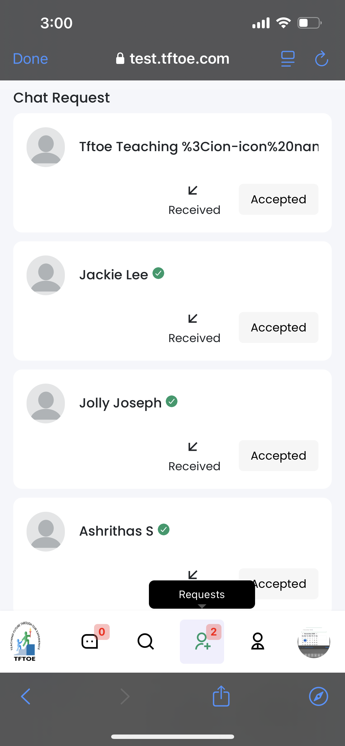Select the Jolly Joseph name
This screenshot has height=746, width=345.
(120, 403)
